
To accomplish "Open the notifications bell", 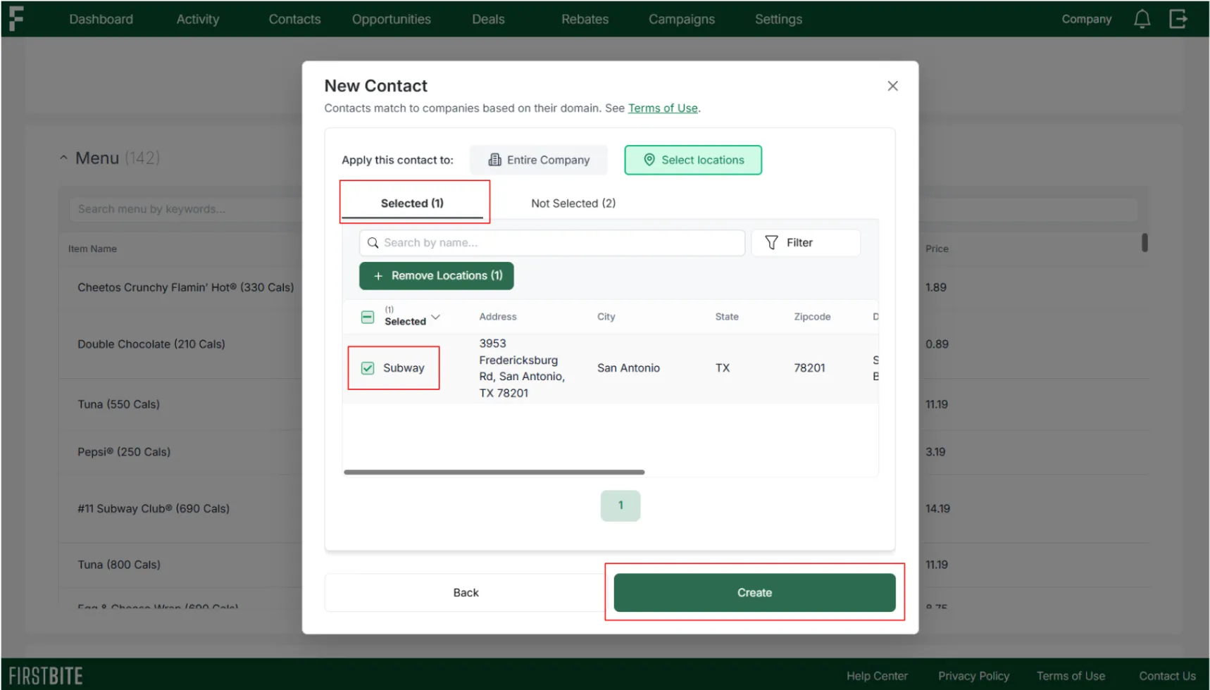I will (x=1142, y=19).
